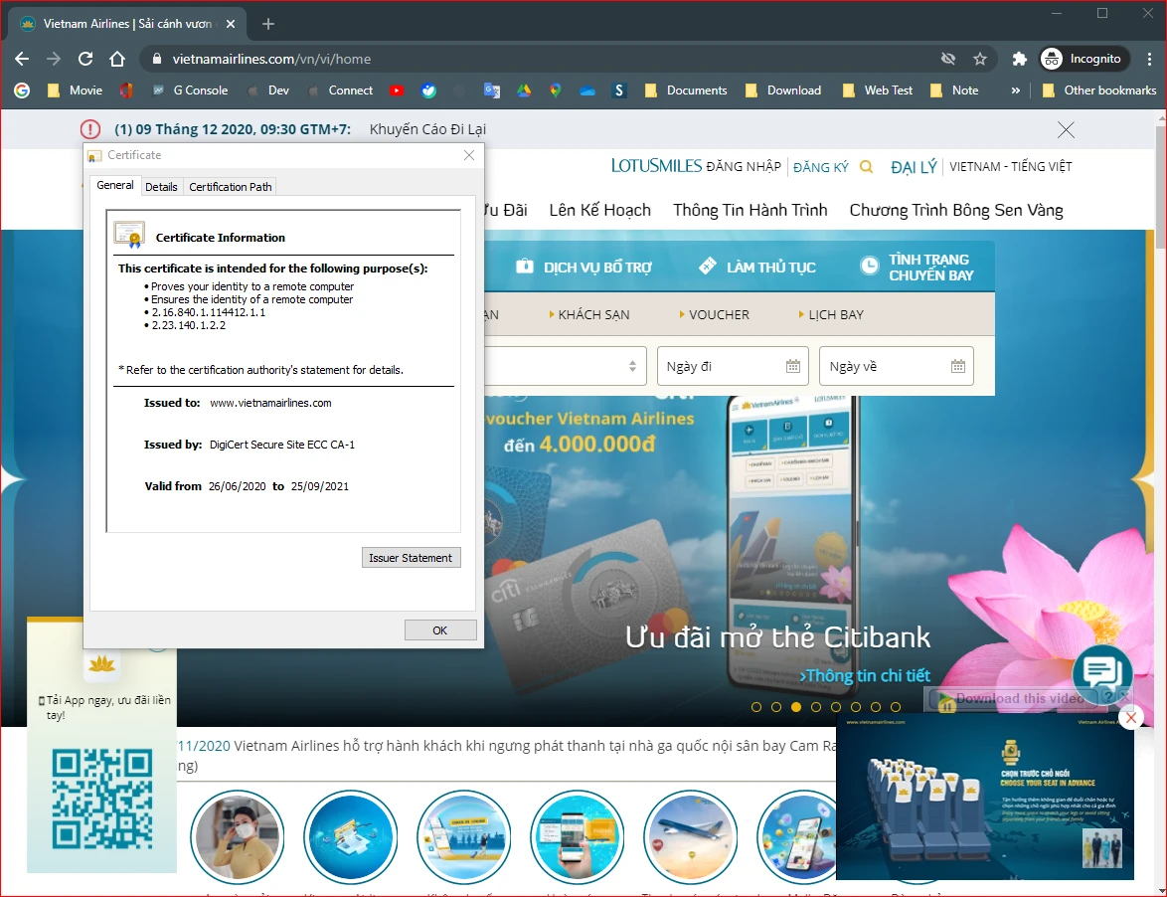Open the Google Drive bookmark
This screenshot has width=1167, height=897.
pos(524,90)
